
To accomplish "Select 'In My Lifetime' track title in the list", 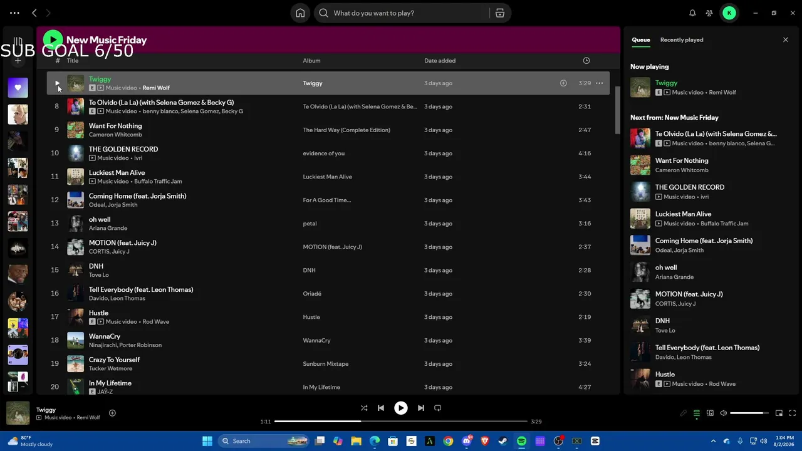I will 110,383.
